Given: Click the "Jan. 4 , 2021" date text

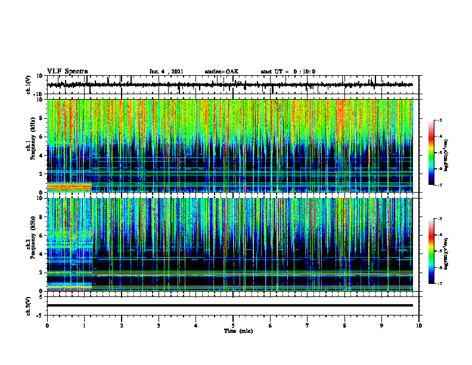Looking at the screenshot, I should coord(166,72).
